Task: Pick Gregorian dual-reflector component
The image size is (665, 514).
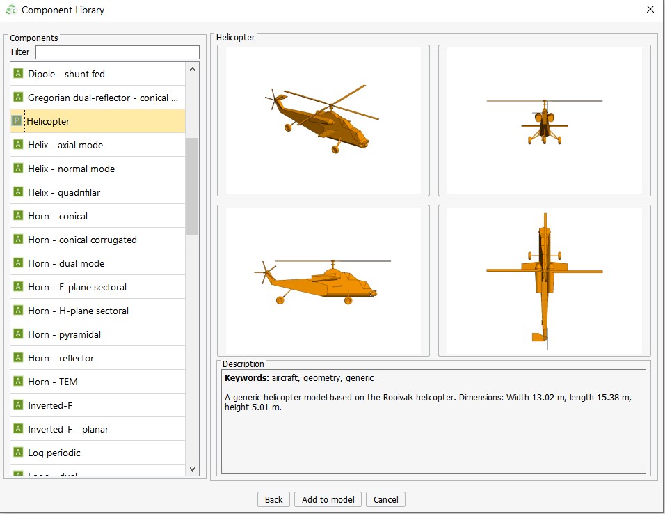Action: 102,98
